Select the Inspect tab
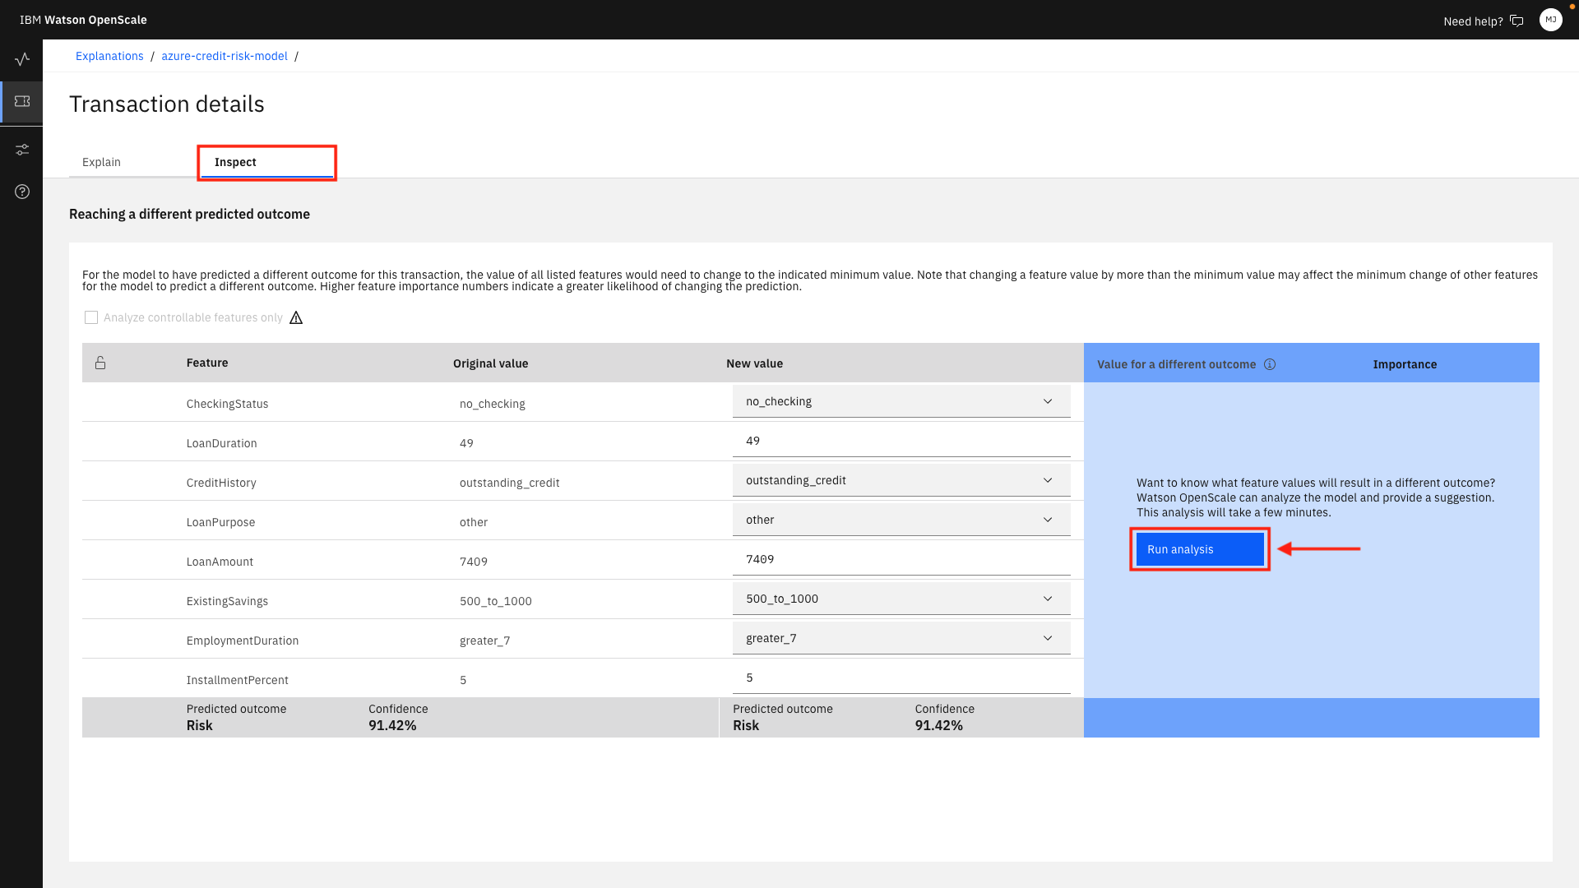 (235, 162)
